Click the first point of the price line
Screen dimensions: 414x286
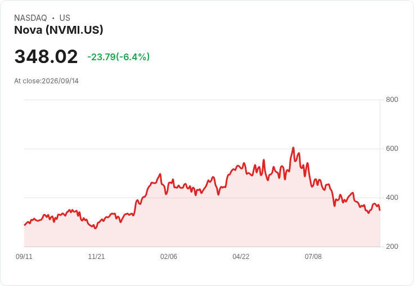click(25, 225)
